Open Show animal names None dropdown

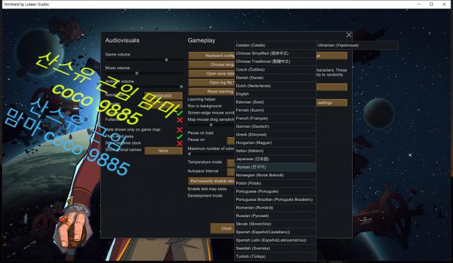click(x=163, y=151)
